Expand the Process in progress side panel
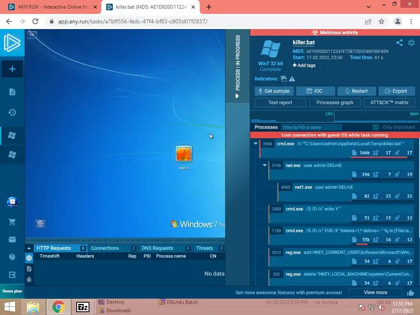This screenshot has height=315, width=420. point(237,66)
